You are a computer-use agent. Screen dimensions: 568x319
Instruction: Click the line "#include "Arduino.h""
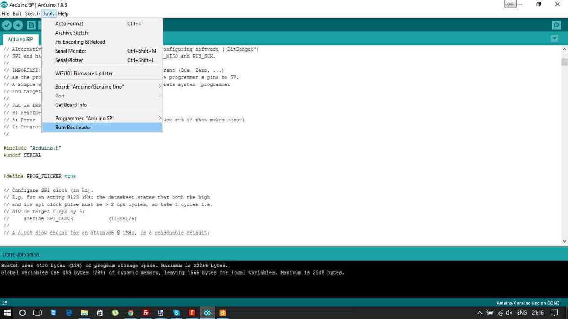[x=32, y=148]
